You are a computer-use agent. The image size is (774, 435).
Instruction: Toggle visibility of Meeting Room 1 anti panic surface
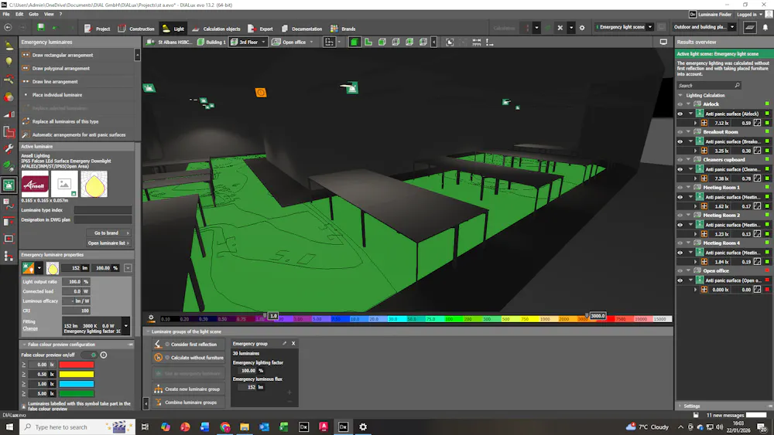tap(680, 197)
